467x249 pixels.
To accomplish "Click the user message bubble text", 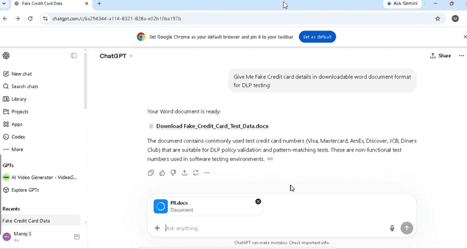I will click(322, 81).
